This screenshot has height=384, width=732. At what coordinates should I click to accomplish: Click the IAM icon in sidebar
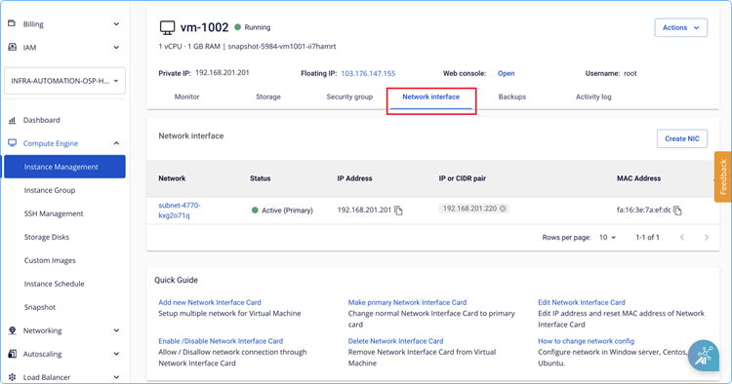[12, 47]
